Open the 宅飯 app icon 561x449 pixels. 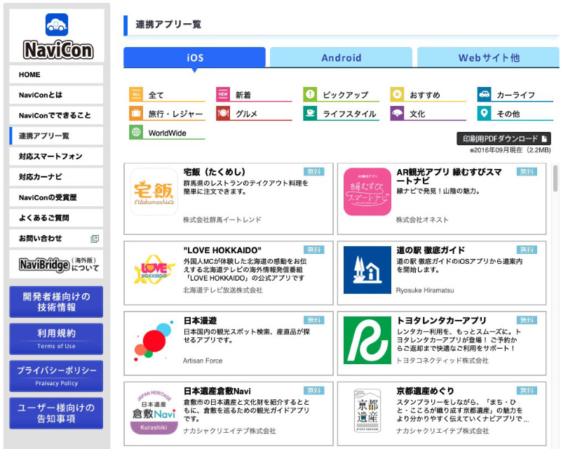[x=154, y=192]
